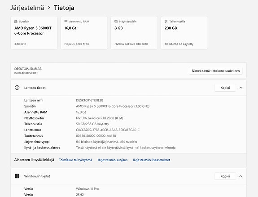The height and width of the screenshot is (197, 258).
Task: Open the Järjestelmän lisäasetukset link
Action: (x=151, y=160)
